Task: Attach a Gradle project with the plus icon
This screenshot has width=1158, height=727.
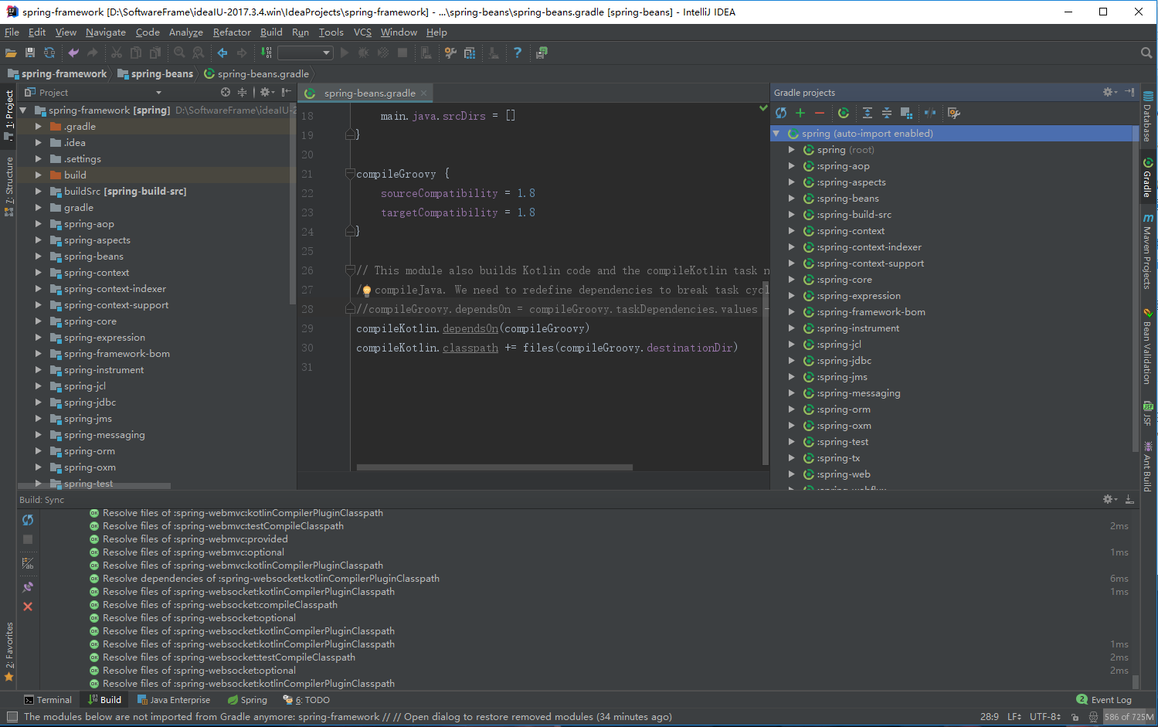Action: coord(800,113)
